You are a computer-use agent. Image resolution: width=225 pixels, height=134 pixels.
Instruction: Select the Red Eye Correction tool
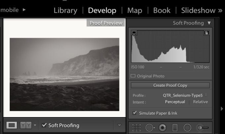(x=162, y=127)
